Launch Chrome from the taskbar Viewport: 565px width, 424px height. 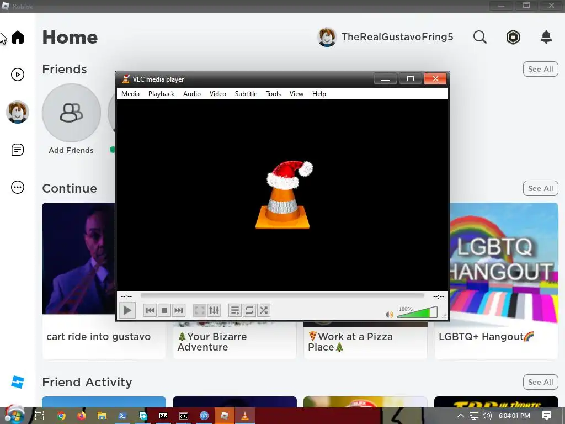[62, 416]
